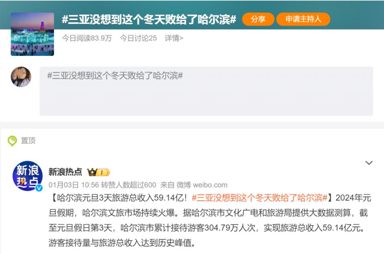384x254 pixels.
Task: Click the orange 分享 share button
Action: pos(258,19)
